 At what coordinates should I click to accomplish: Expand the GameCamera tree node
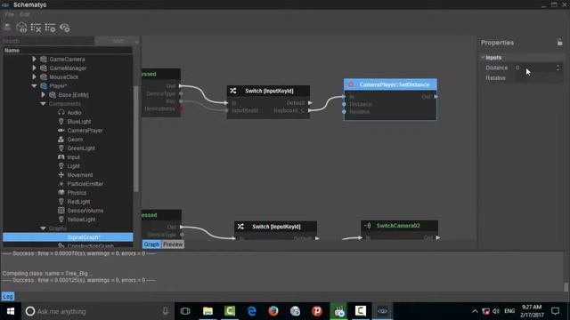click(34, 59)
